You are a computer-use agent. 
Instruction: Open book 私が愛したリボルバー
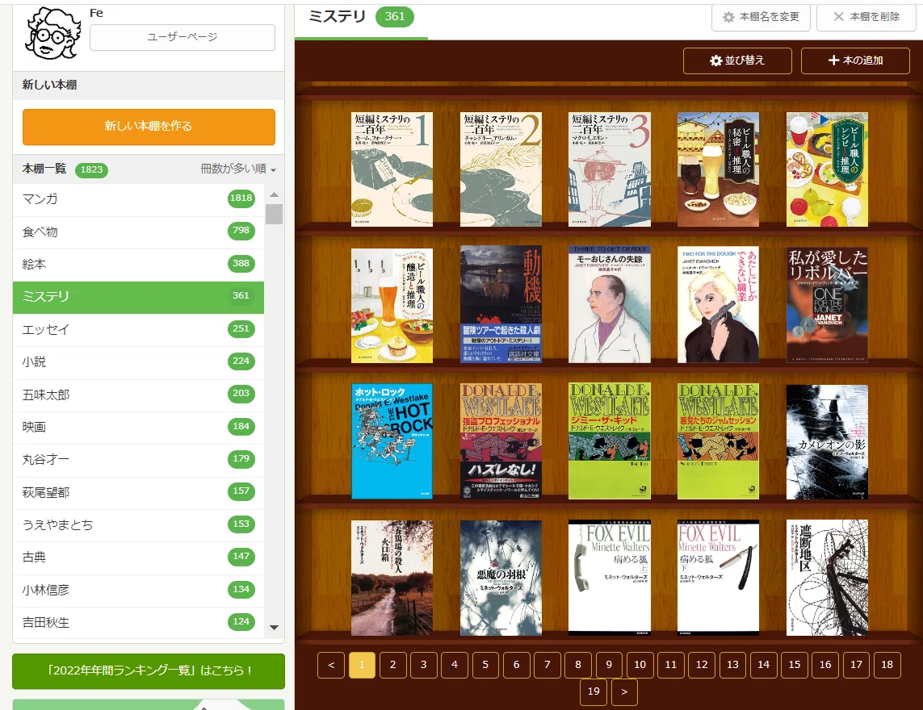tap(827, 305)
